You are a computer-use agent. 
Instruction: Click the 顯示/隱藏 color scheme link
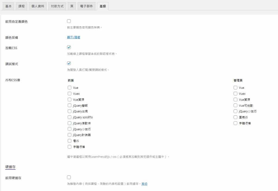pyautogui.click(x=74, y=37)
